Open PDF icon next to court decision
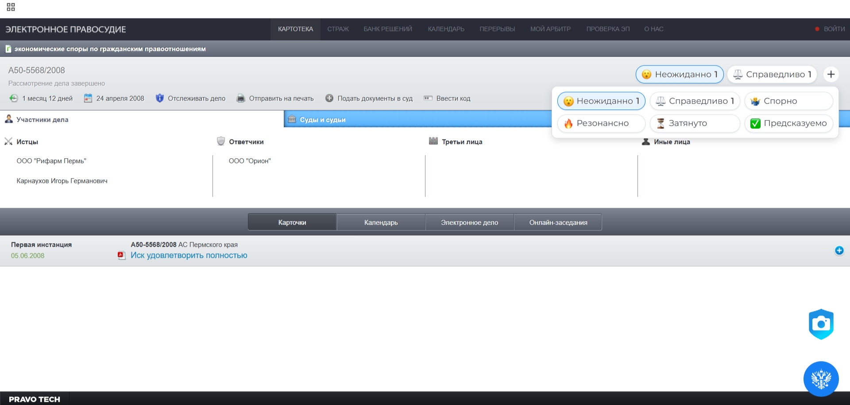Screen dimensions: 850x405 click(x=121, y=255)
